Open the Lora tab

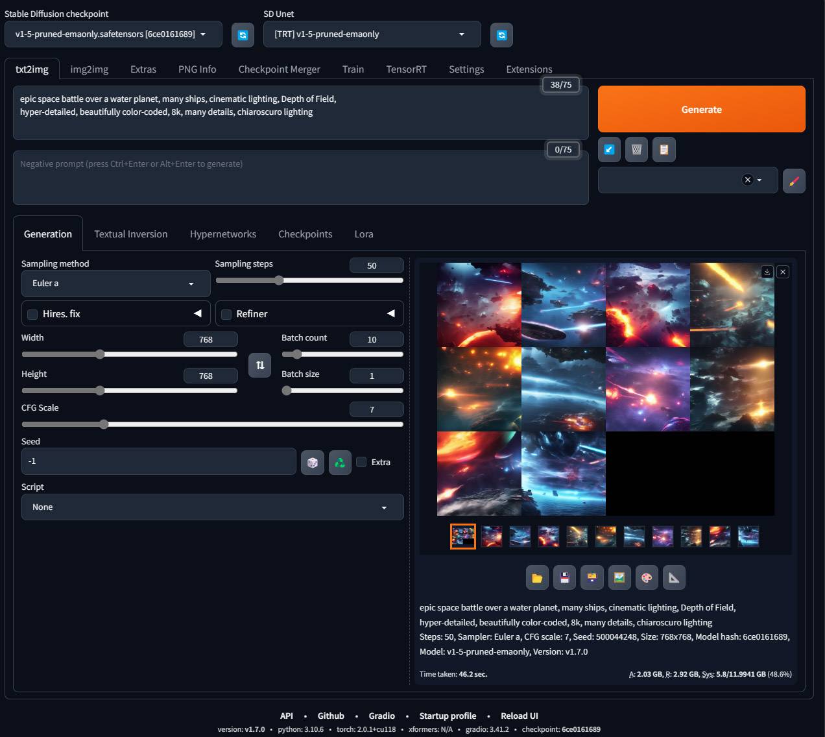[363, 234]
